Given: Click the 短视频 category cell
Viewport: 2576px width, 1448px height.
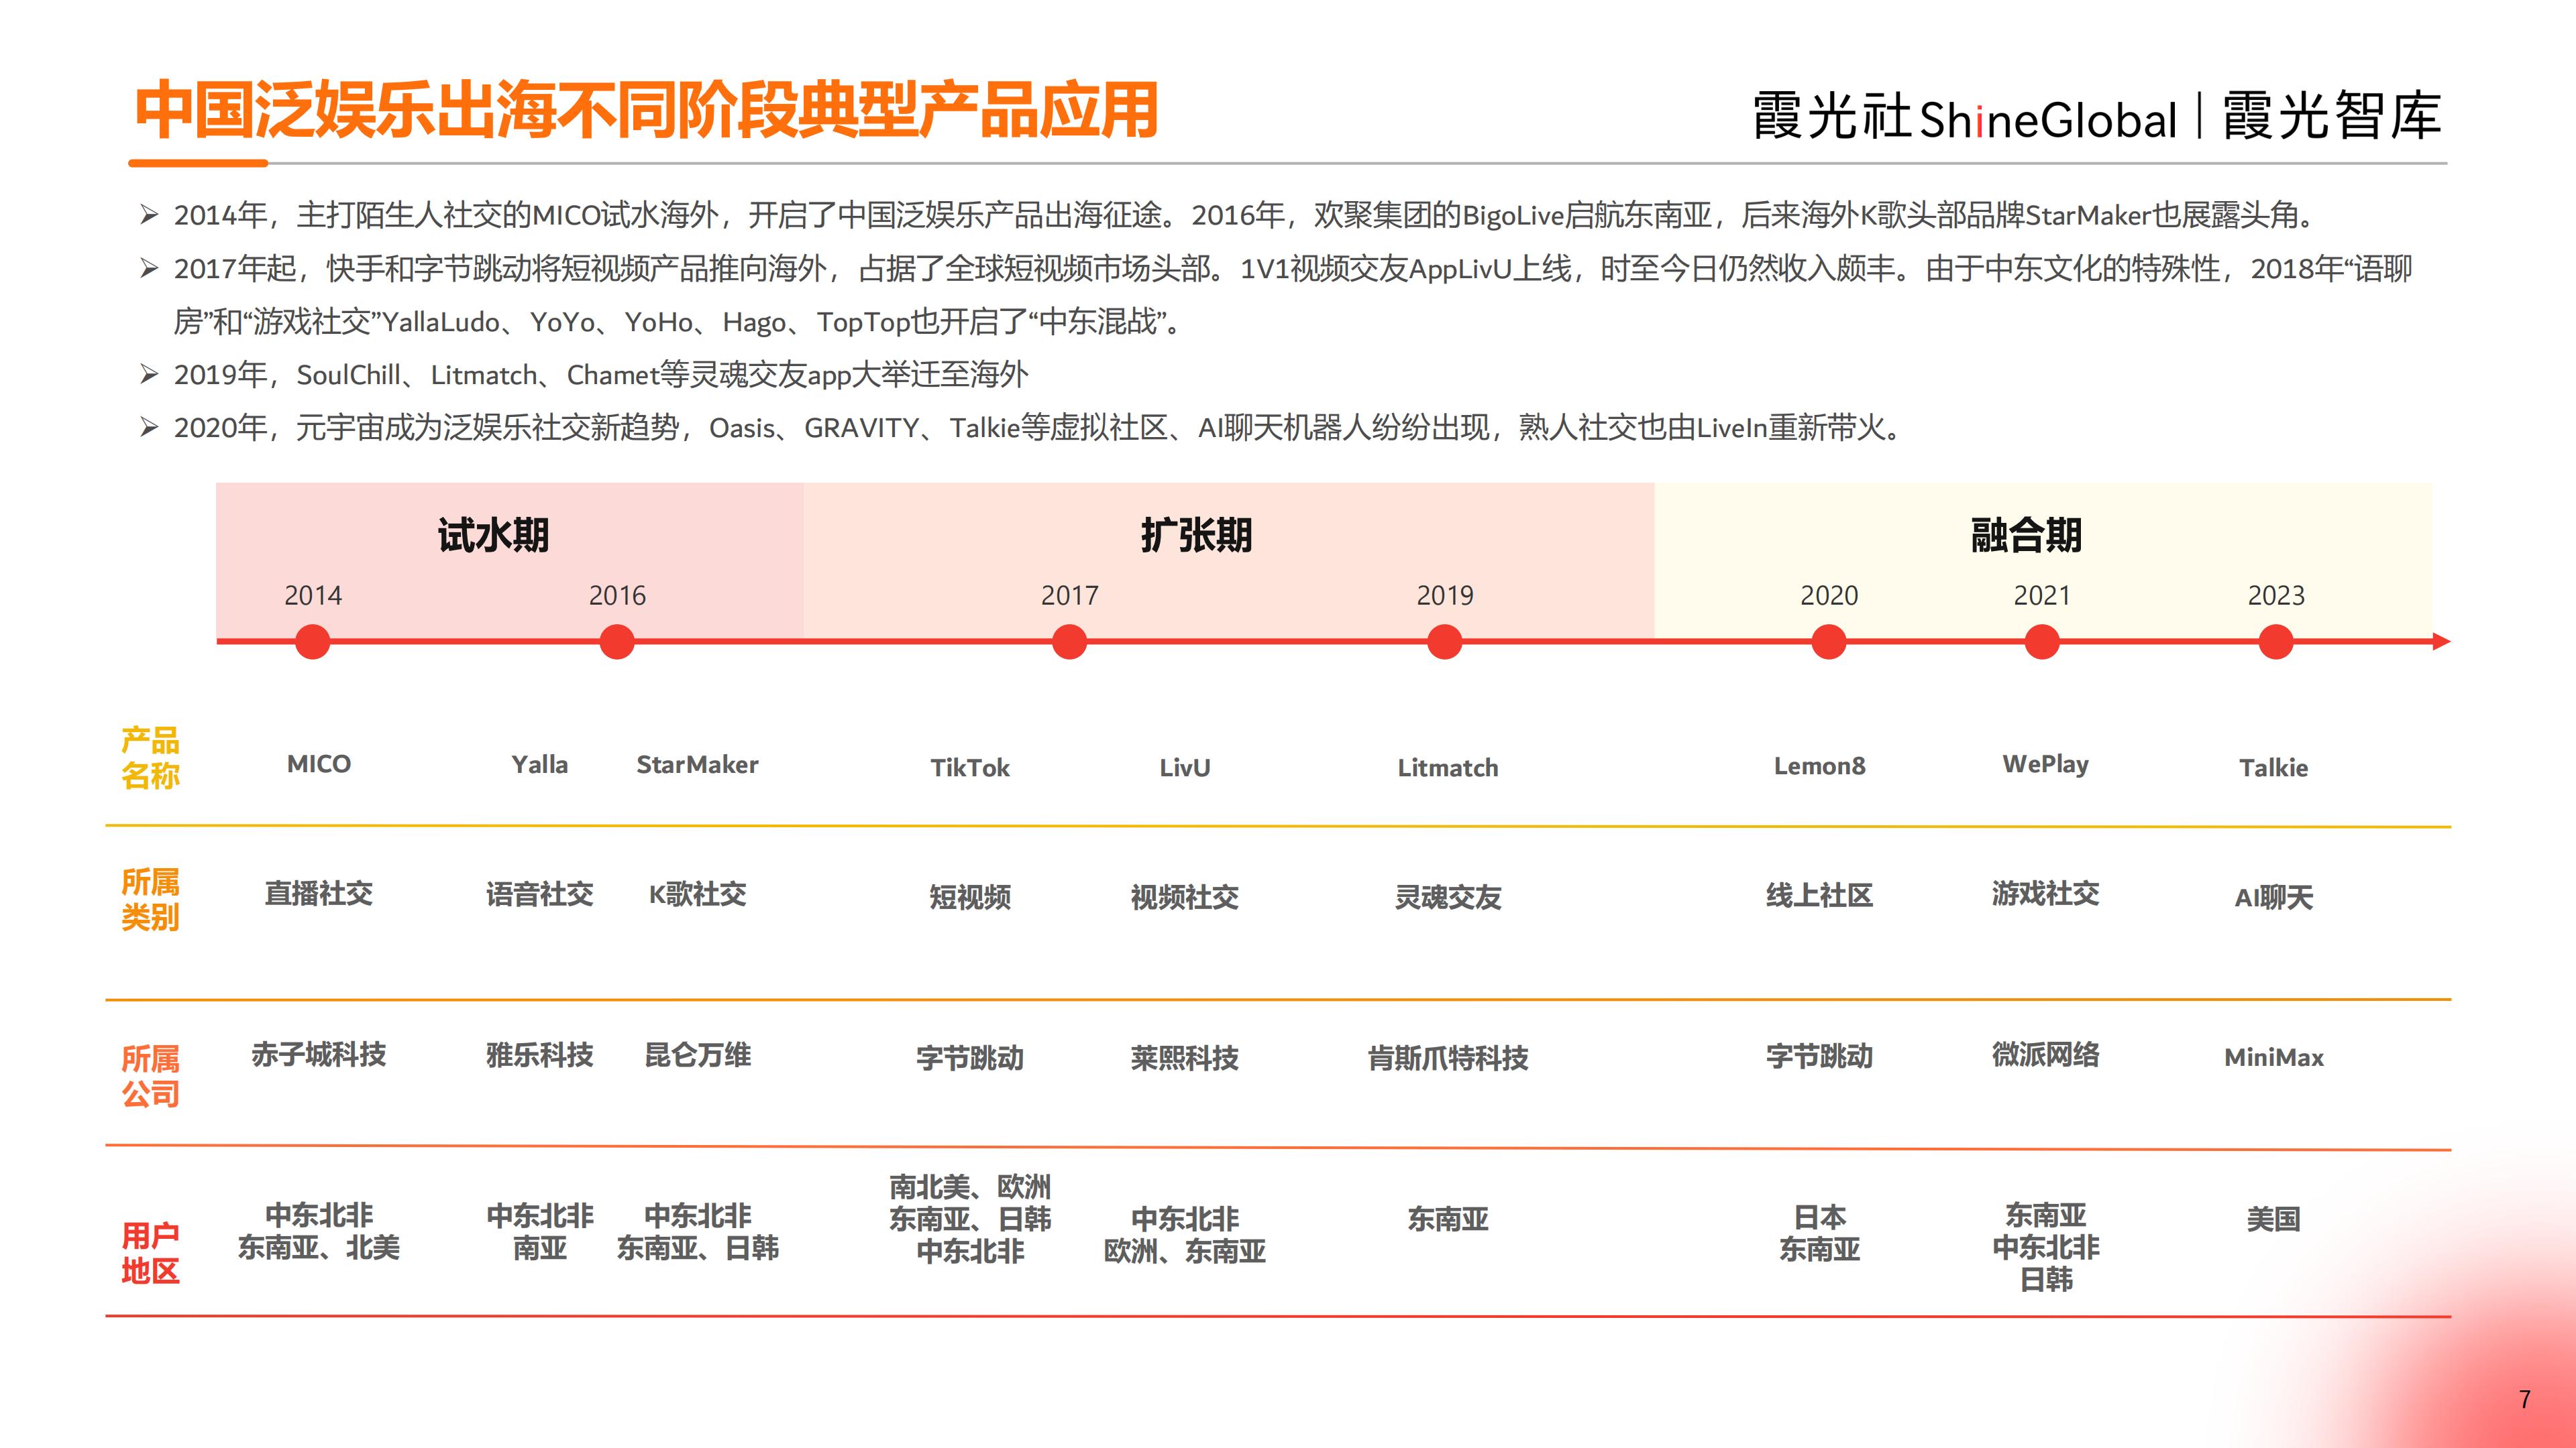Looking at the screenshot, I should pyautogui.click(x=970, y=898).
